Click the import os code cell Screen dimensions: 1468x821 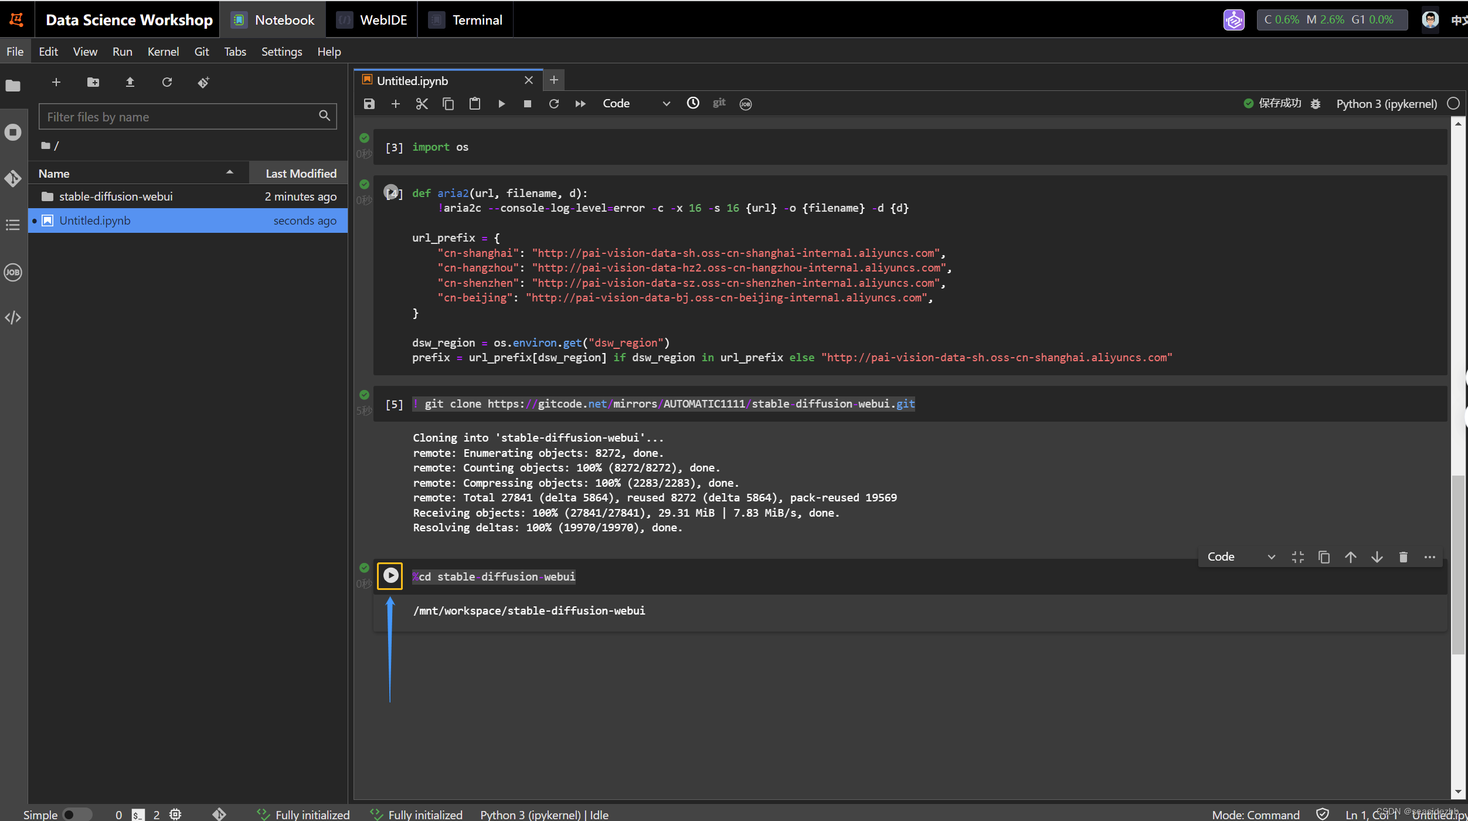click(x=910, y=147)
